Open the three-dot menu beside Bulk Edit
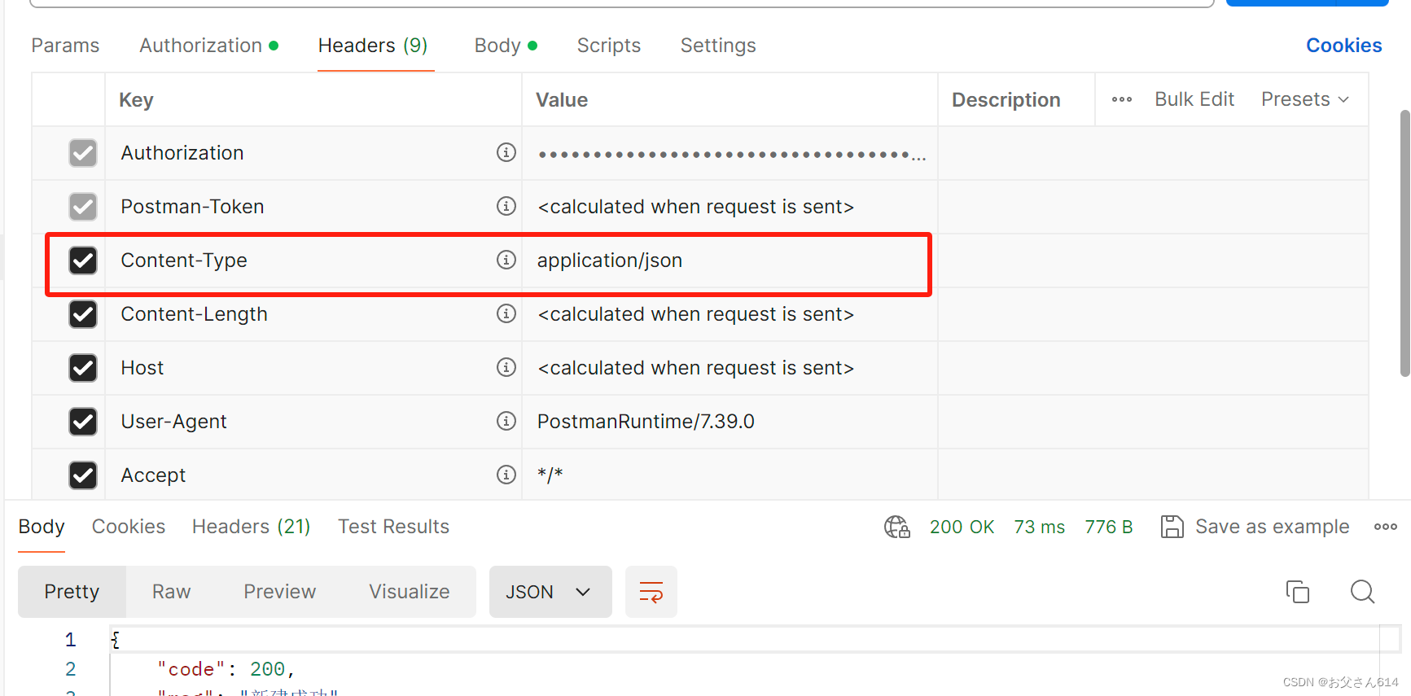Viewport: 1411px width, 696px height. coord(1122,99)
